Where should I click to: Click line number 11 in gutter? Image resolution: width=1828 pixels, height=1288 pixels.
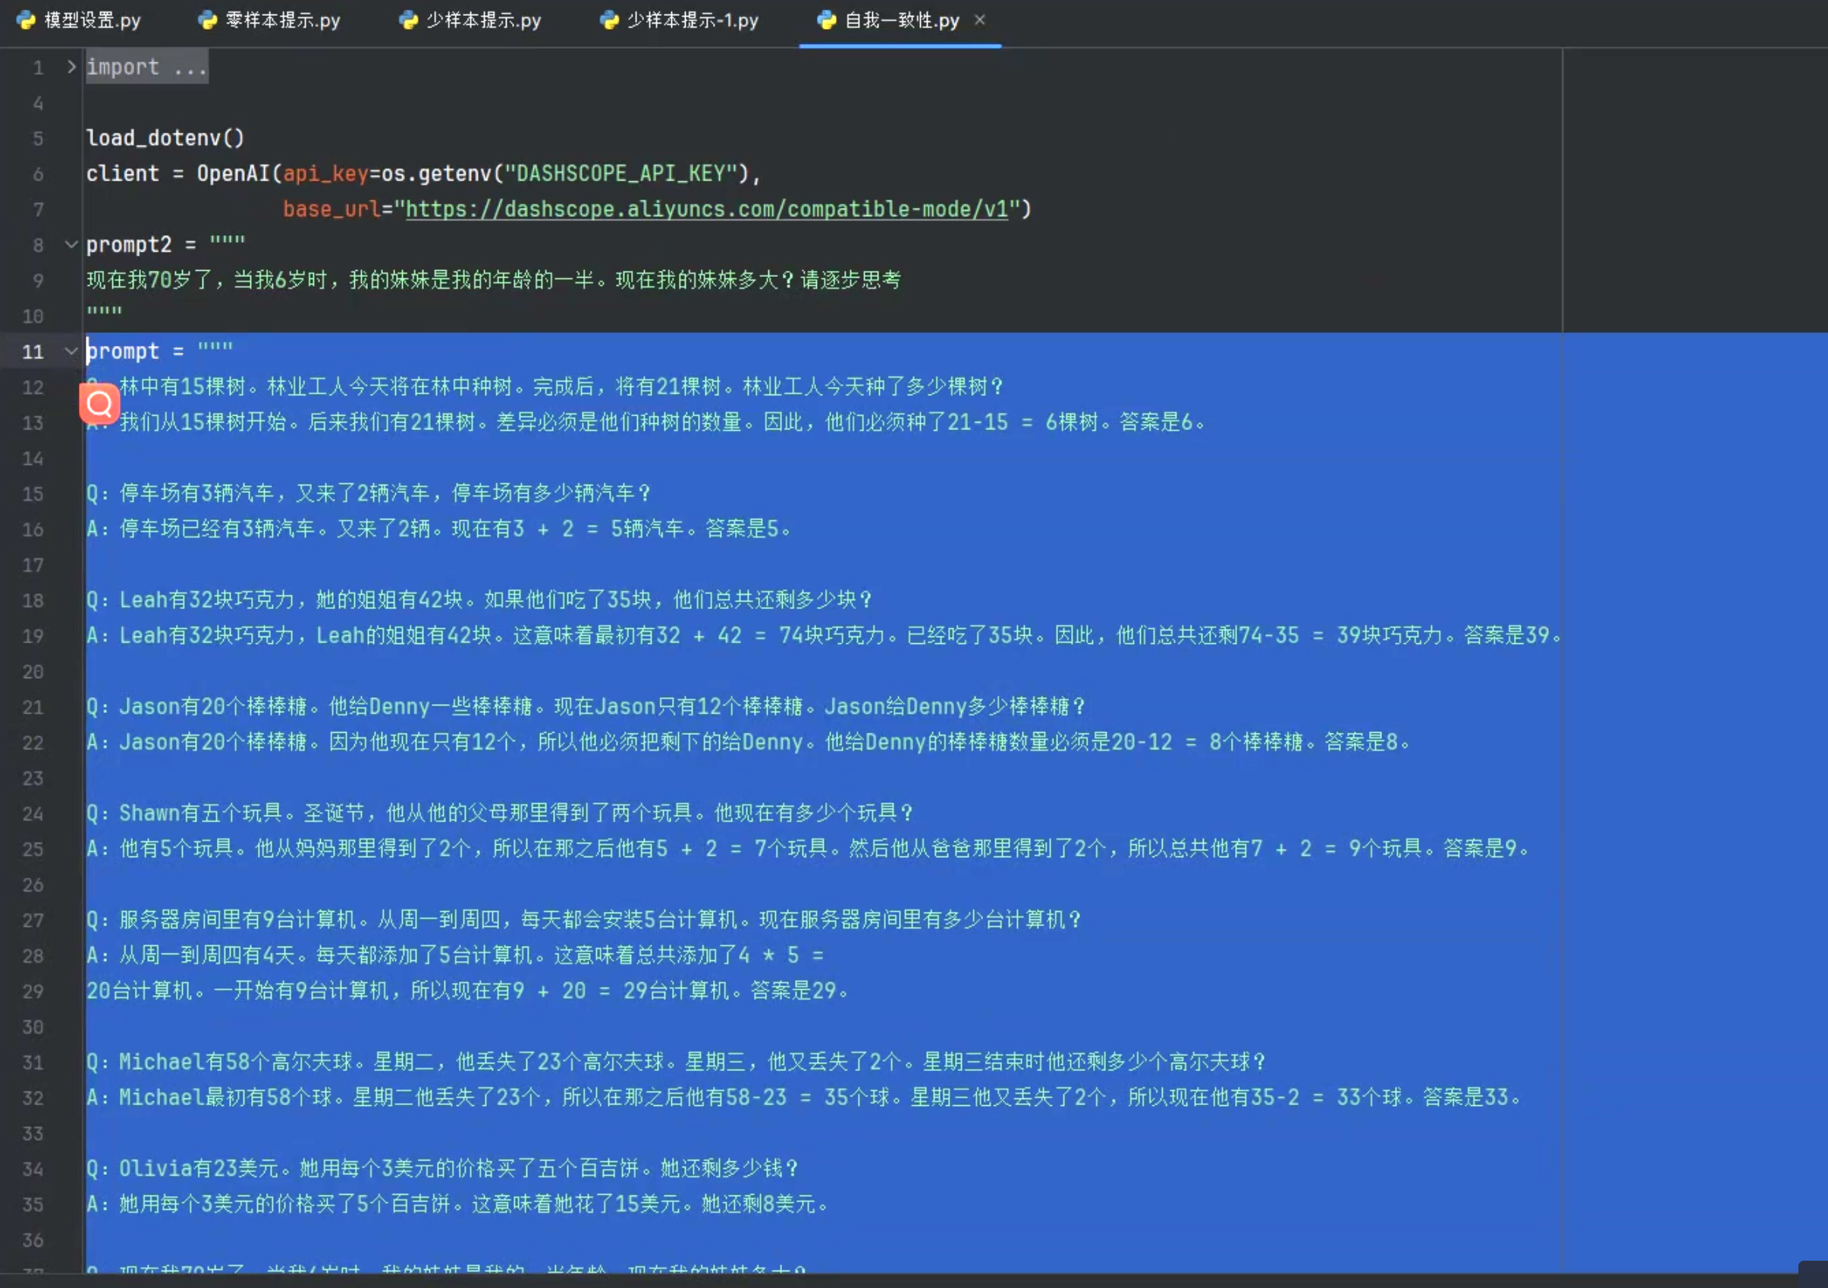(x=33, y=351)
